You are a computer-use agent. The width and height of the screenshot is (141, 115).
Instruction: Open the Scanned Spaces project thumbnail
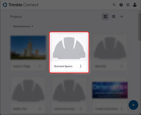pyautogui.click(x=69, y=47)
